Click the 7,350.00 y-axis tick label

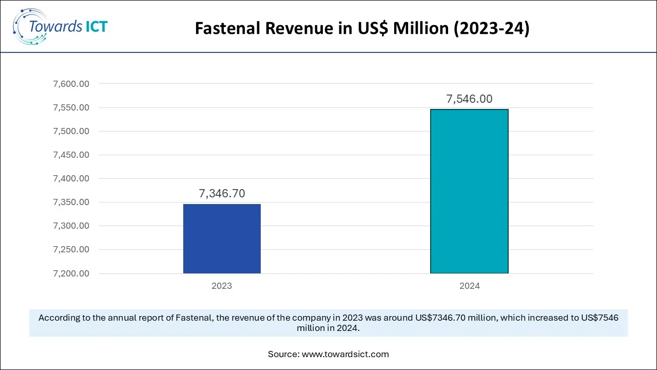click(x=71, y=202)
